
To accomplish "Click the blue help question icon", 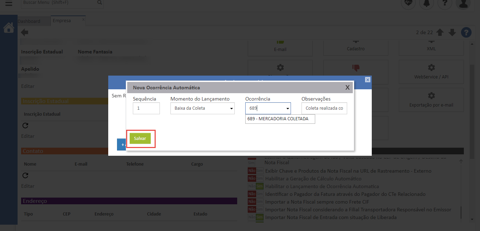I will click(x=466, y=32).
